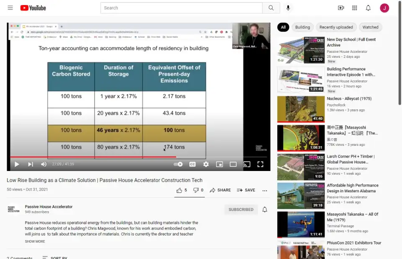Open the notifications bell in header
The width and height of the screenshot is (402, 259).
(368, 8)
